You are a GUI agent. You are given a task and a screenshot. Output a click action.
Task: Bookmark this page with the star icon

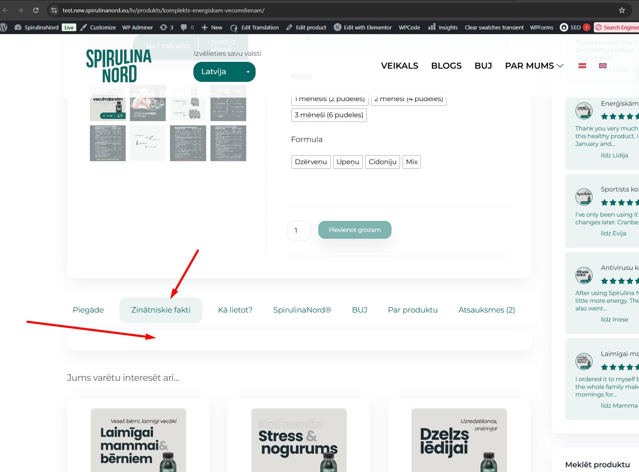point(622,10)
